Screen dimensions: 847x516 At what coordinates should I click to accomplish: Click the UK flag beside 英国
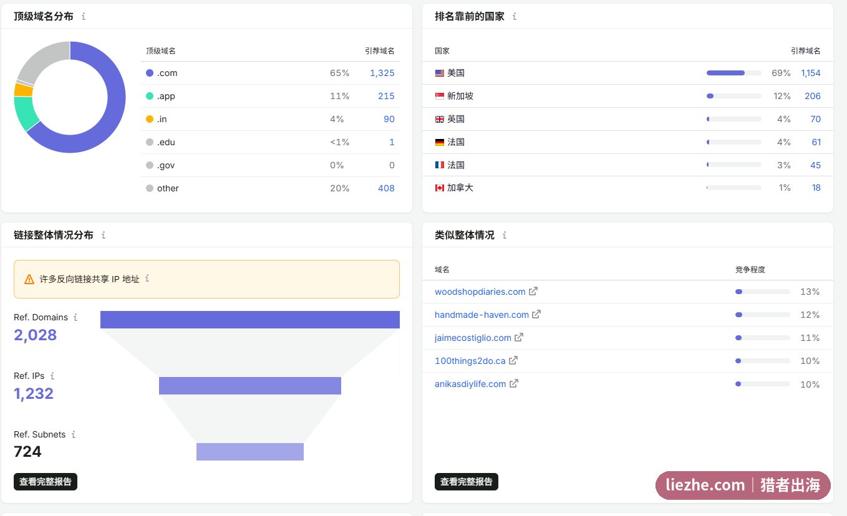pyautogui.click(x=440, y=119)
